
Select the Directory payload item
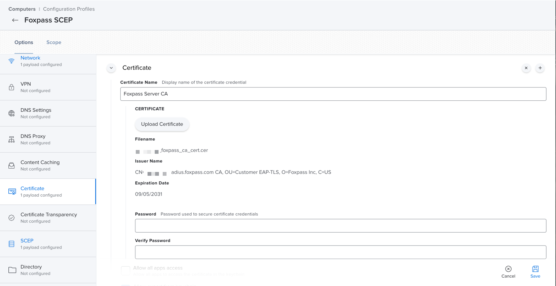point(48,270)
